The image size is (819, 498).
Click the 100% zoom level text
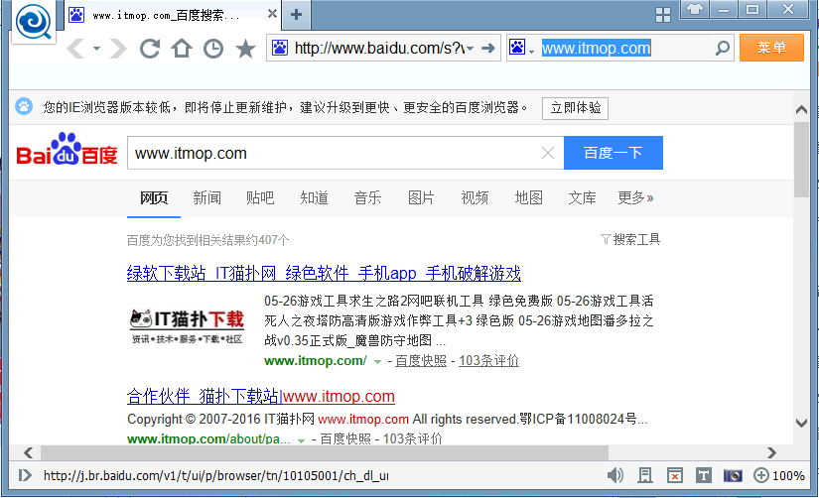[788, 475]
